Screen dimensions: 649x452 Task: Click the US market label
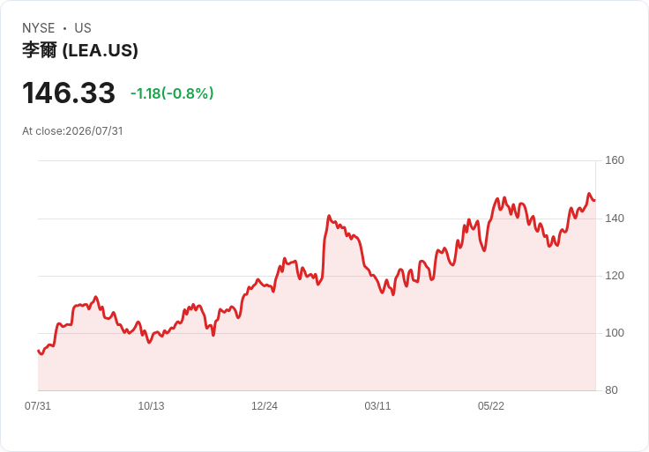click(83, 28)
